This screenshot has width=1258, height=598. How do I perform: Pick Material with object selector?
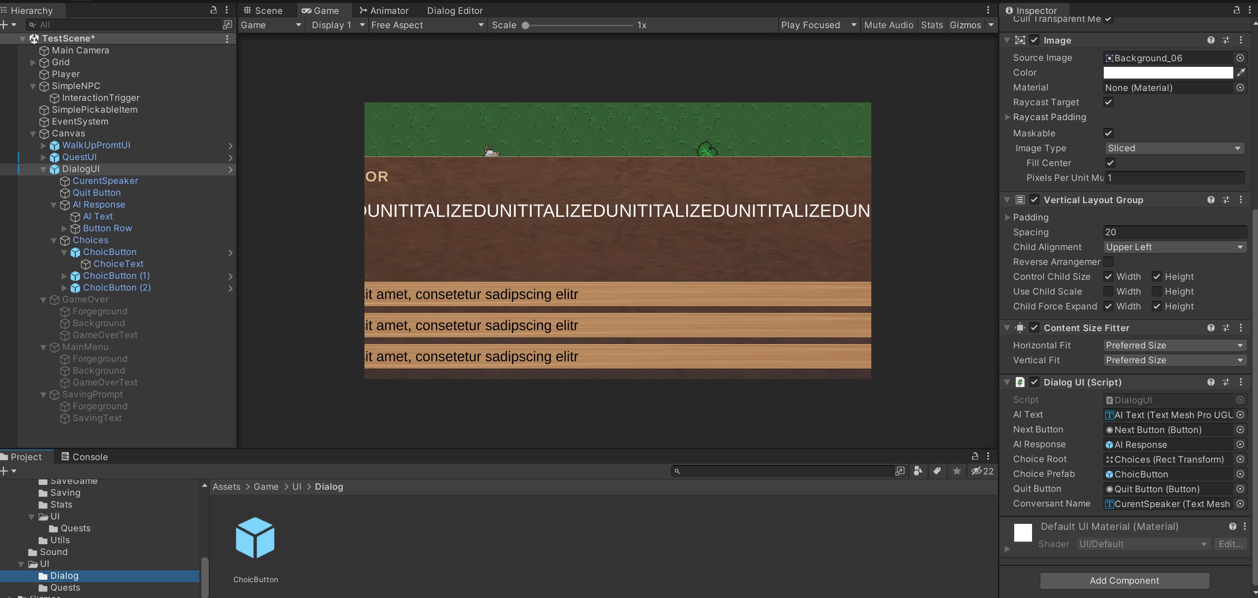(1240, 87)
